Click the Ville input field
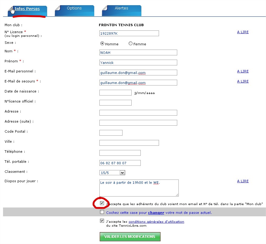The width and height of the screenshot is (266, 244). point(129,143)
